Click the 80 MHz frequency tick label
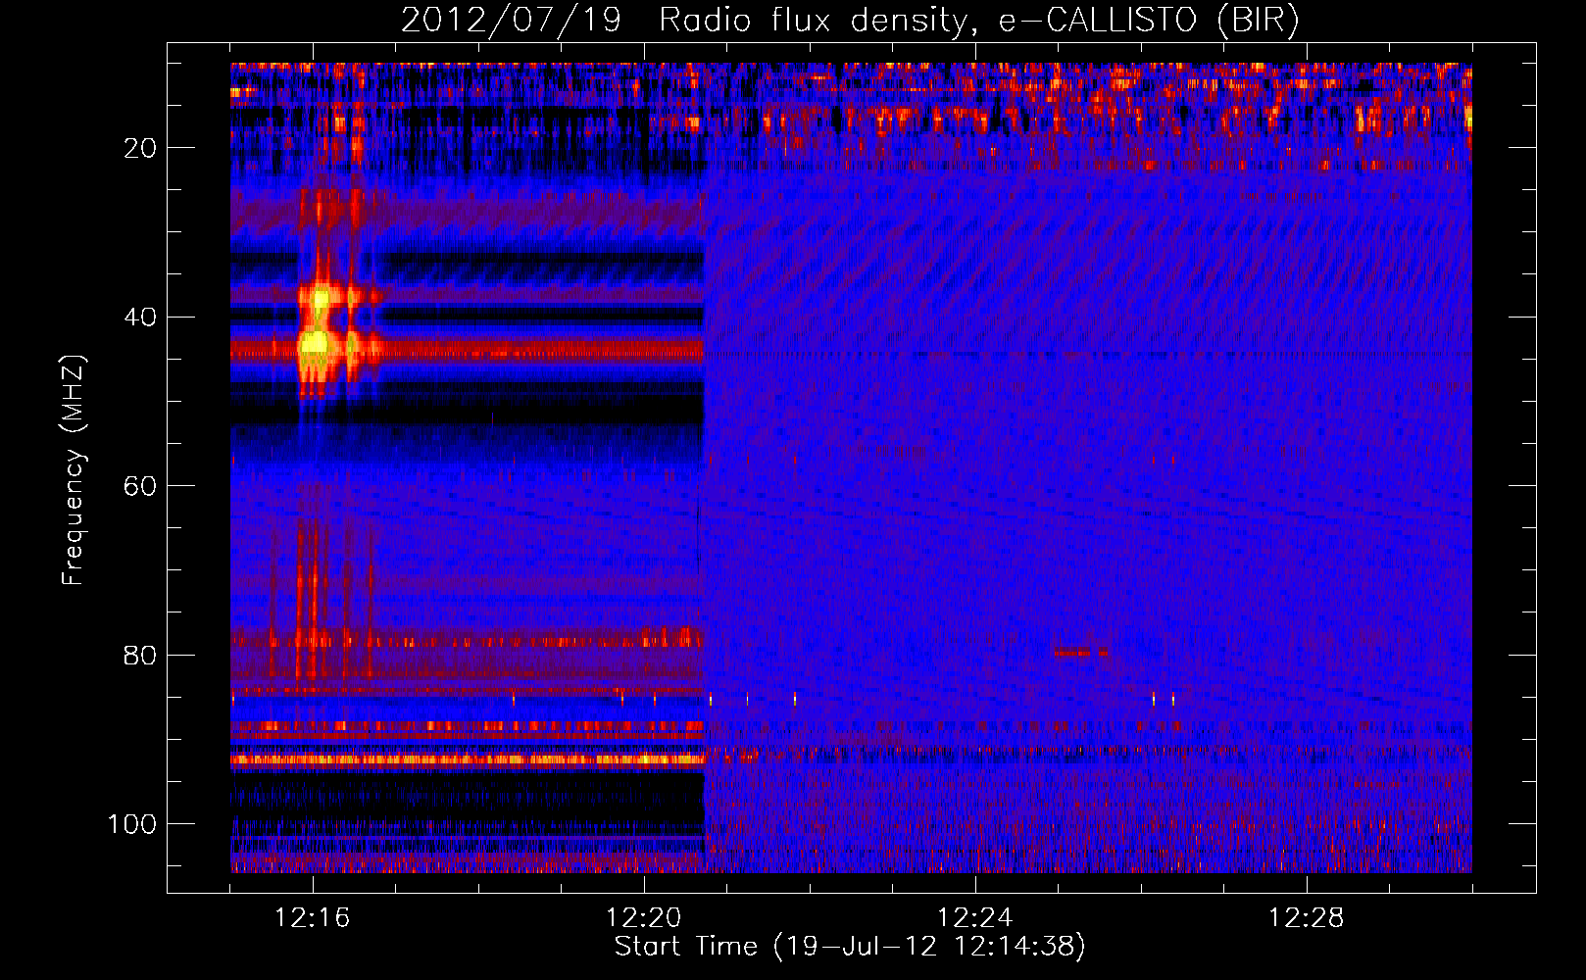Screen dimensions: 1586x980 [x=140, y=656]
